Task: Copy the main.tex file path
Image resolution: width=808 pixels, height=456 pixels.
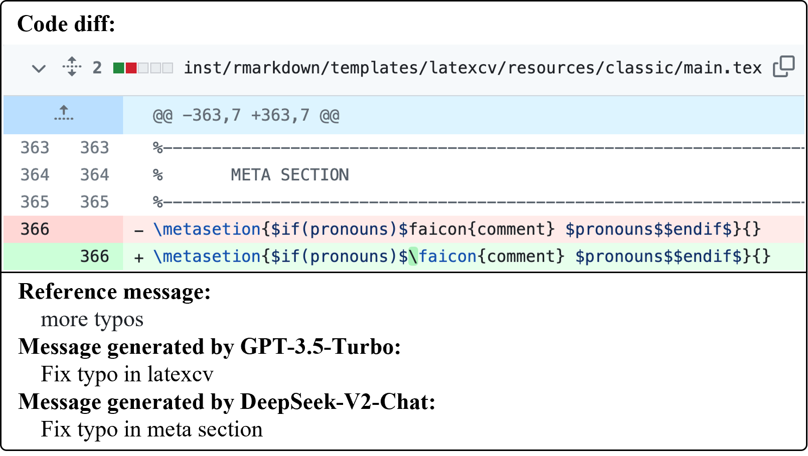Action: coord(783,67)
